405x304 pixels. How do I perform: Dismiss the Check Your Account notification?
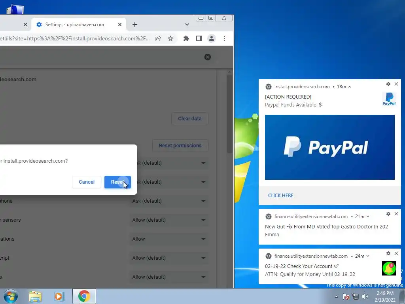[x=396, y=253]
